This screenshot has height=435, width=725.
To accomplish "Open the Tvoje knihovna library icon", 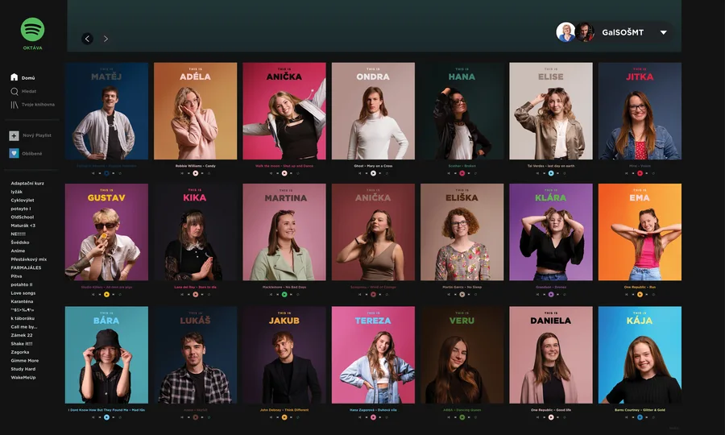I will coord(14,105).
